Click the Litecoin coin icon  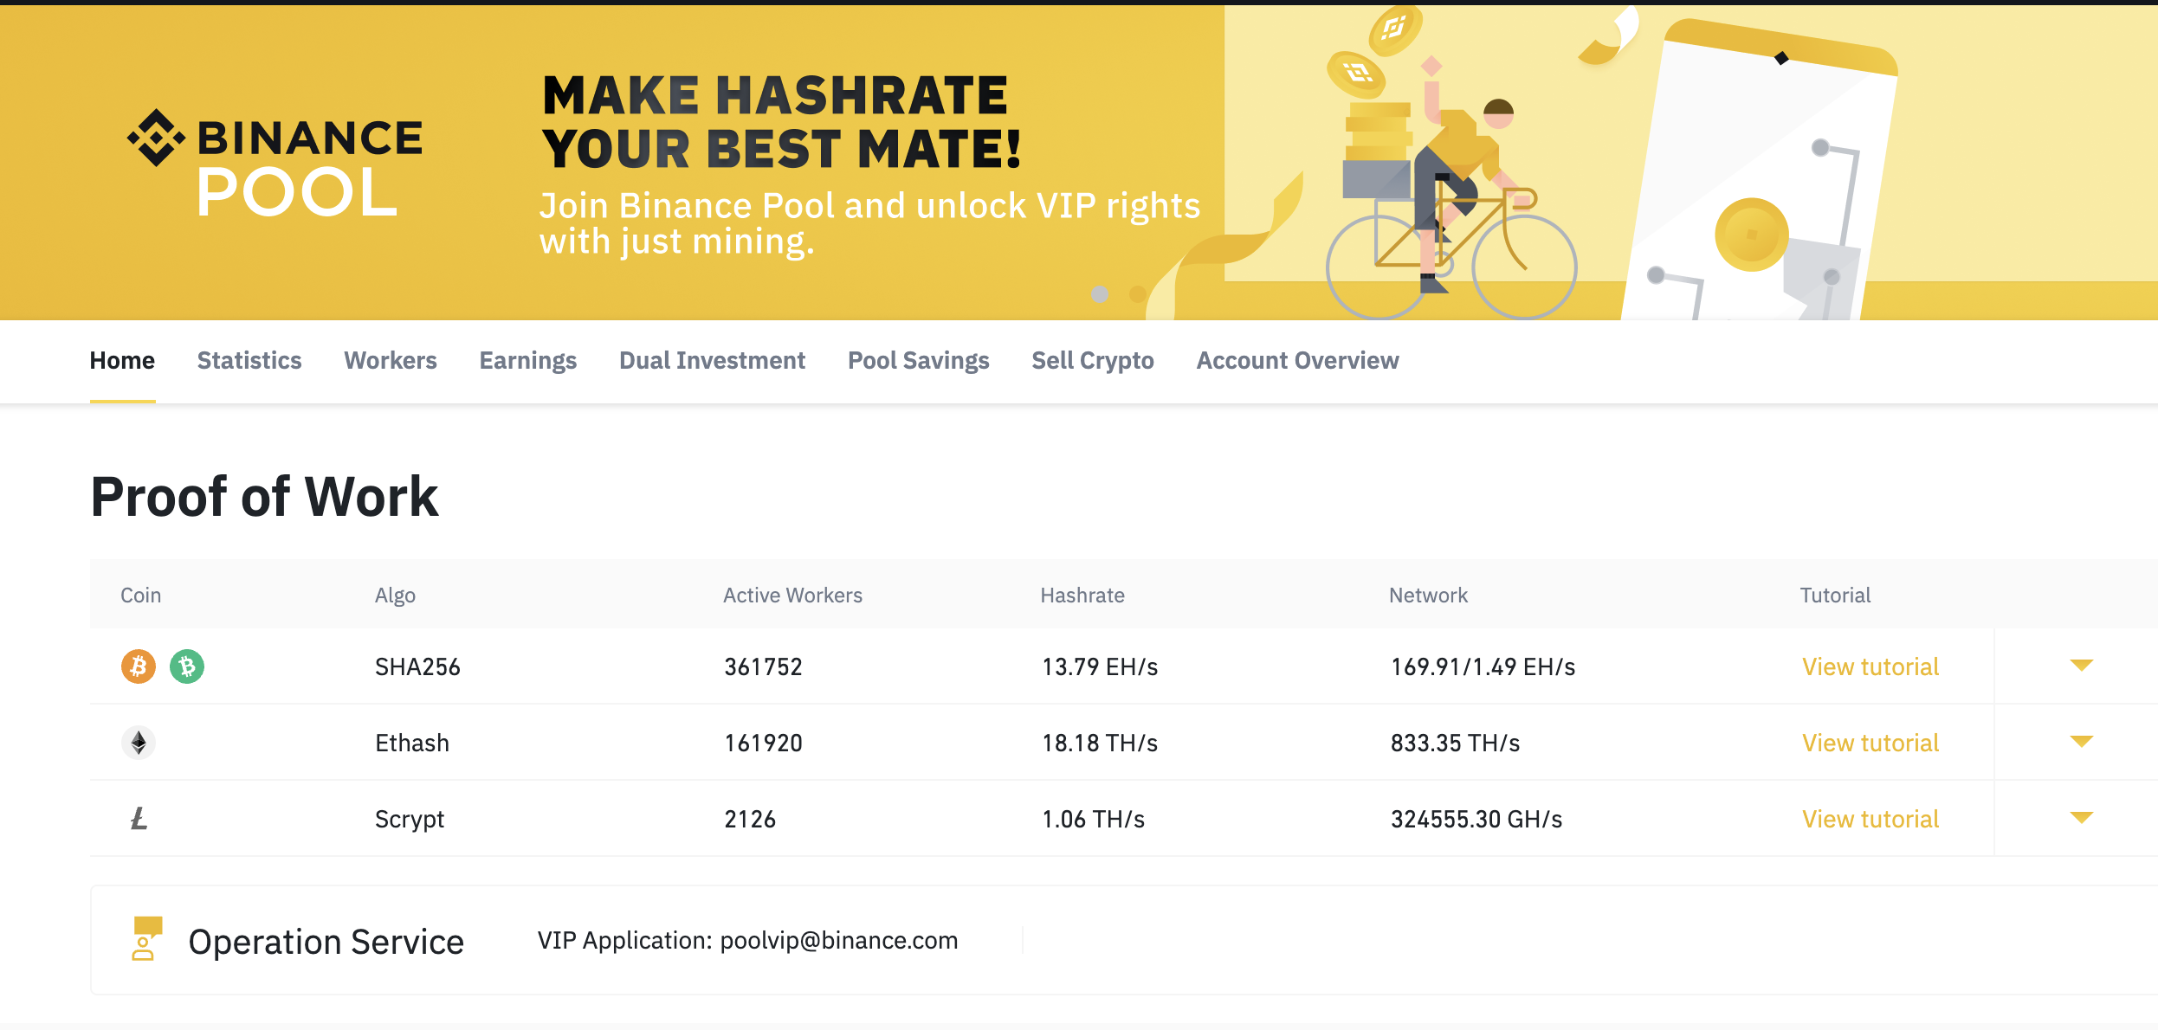coord(139,819)
